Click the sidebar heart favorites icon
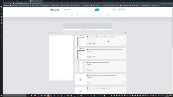The height and width of the screenshot is (97, 173). [1, 34]
